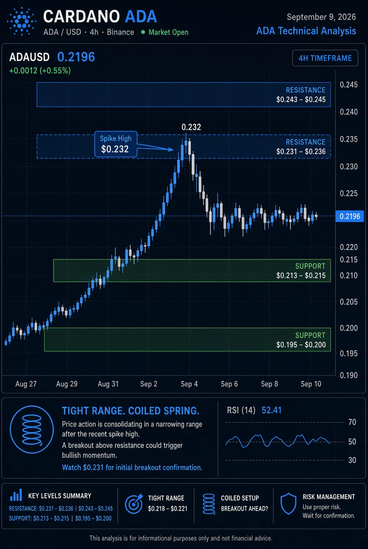Click the summary RESISTANCE levels line
Screen dimensions: 368x549
61,509
